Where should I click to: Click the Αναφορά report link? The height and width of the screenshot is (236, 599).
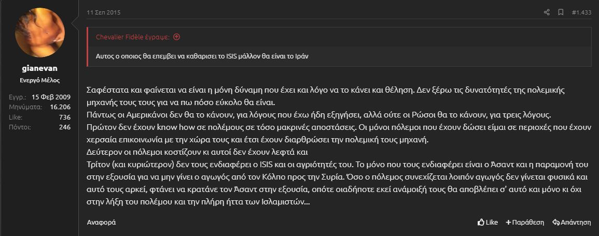pos(101,223)
